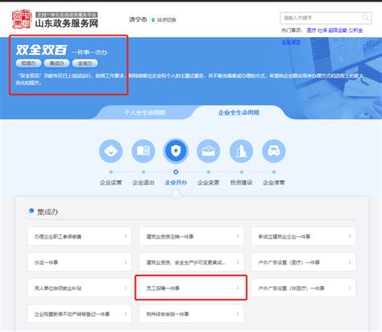The height and width of the screenshot is (332, 382).
Task: Expand 水运一件事 via its chevron arrow
Action: click(x=126, y=262)
